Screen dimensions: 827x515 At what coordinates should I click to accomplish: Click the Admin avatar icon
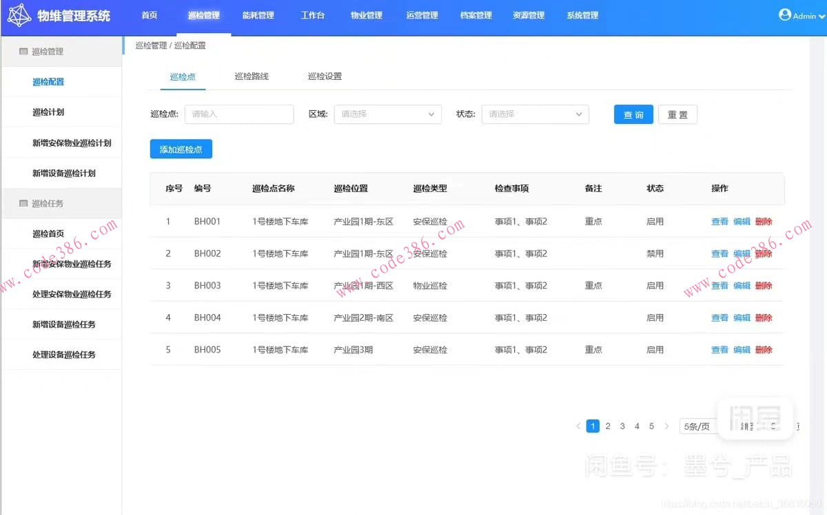(x=786, y=14)
